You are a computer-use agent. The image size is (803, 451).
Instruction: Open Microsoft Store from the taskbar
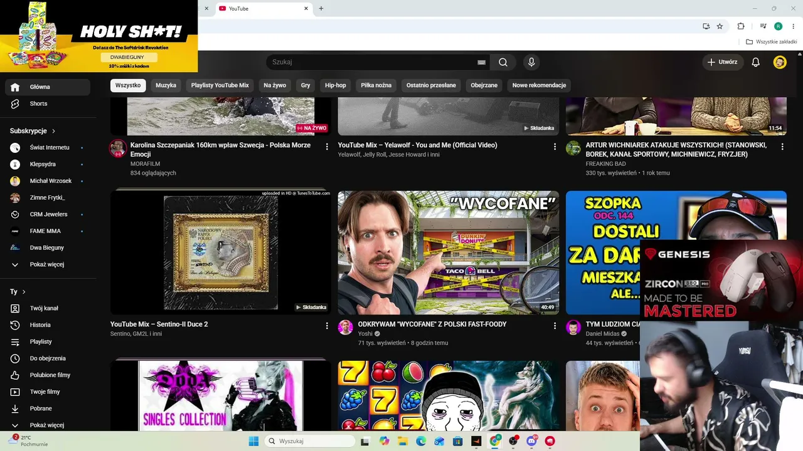click(458, 441)
